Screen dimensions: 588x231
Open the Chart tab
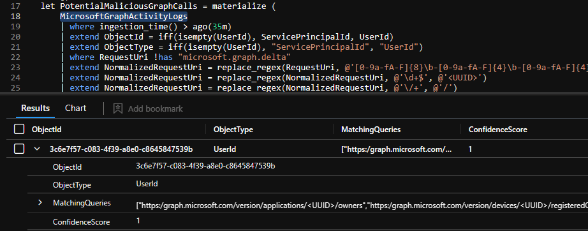(75, 108)
